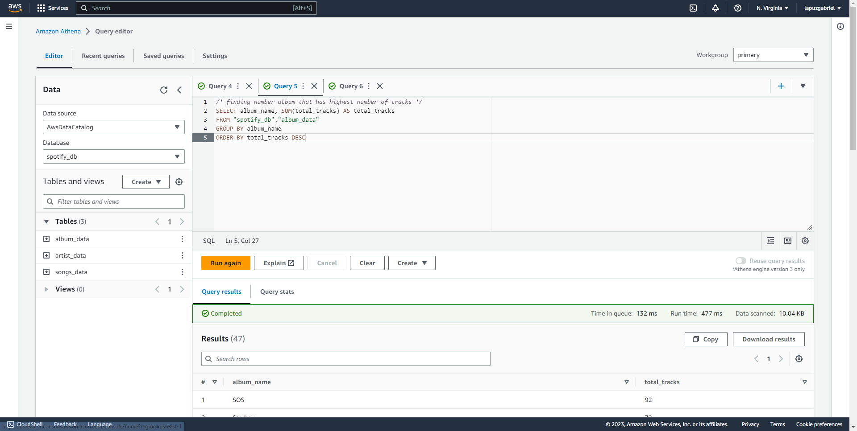Screen dimensions: 857x431
Task: Refresh the Data panel
Action: pos(164,90)
